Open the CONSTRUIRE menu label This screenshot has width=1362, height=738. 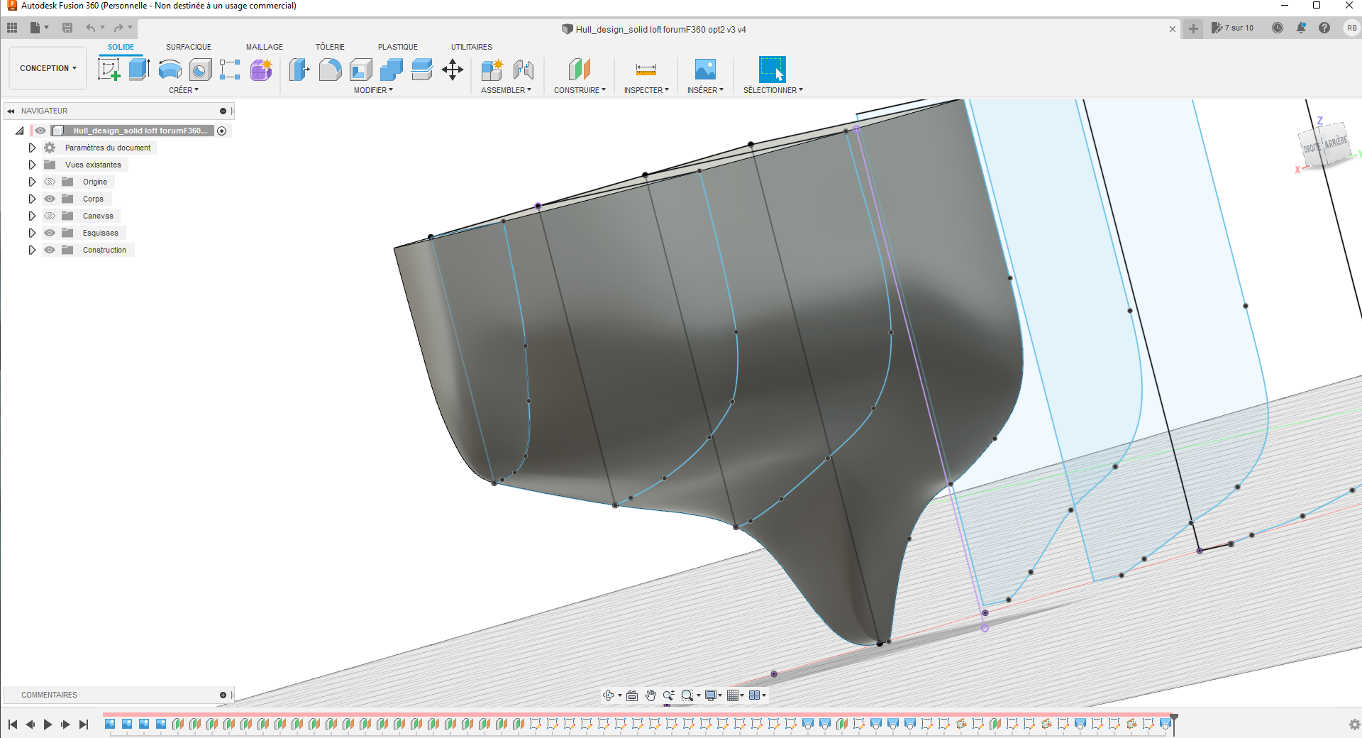click(580, 90)
